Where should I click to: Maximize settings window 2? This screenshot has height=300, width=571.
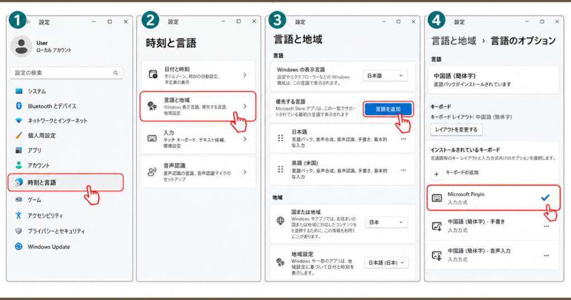click(239, 22)
